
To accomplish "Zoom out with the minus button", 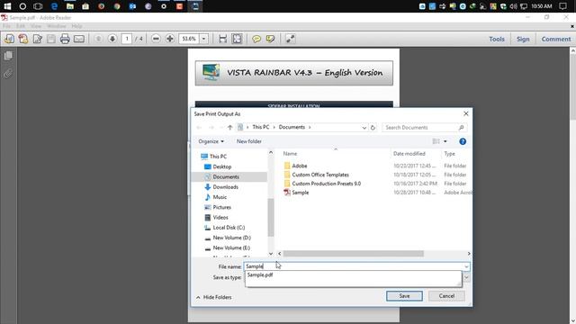I will (156, 39).
